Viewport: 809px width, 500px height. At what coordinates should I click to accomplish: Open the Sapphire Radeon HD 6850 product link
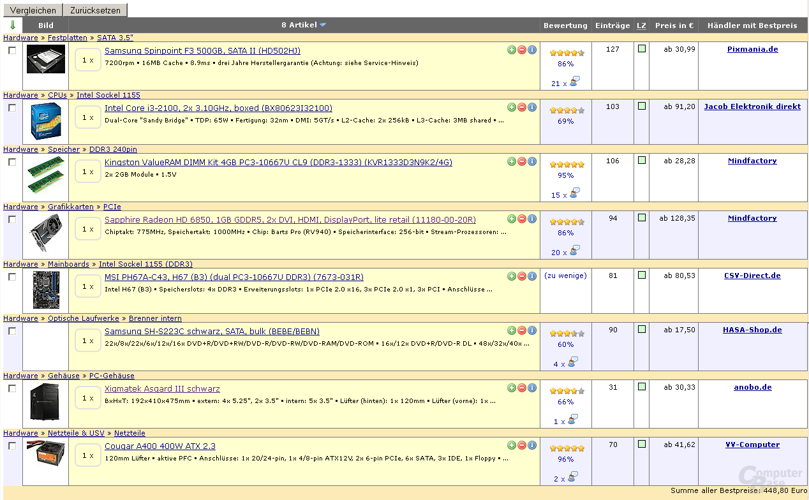tap(290, 220)
